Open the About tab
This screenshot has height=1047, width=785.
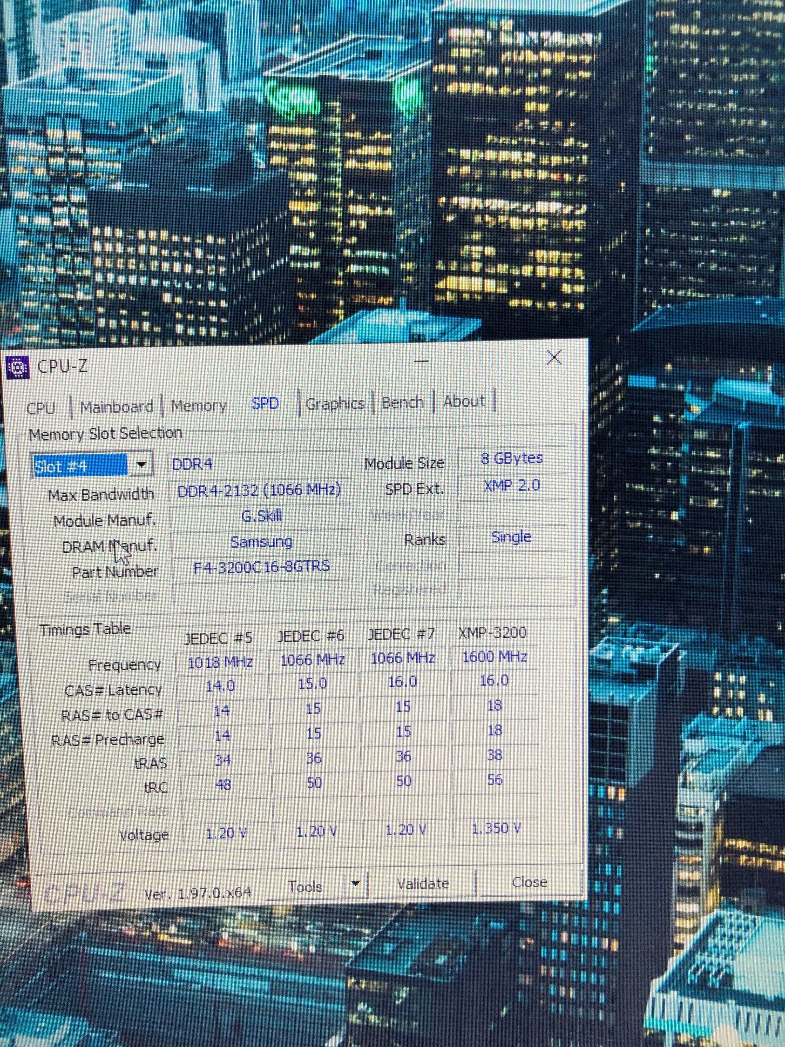click(464, 401)
